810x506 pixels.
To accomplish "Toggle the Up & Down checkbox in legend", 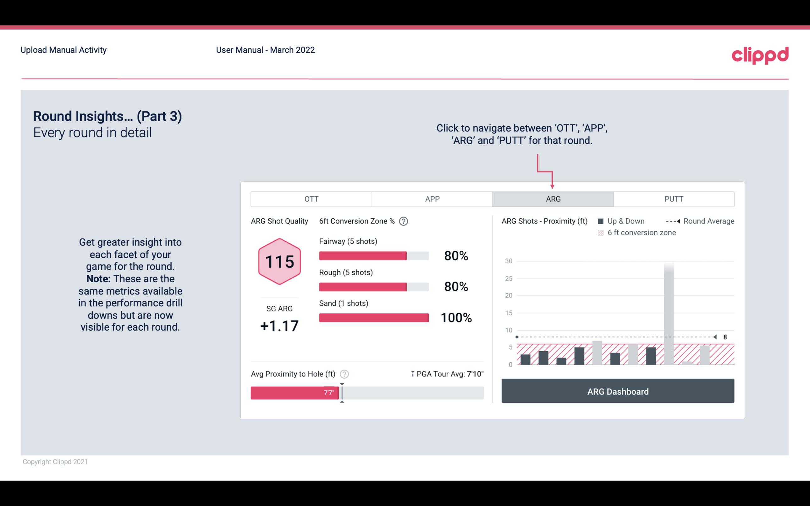I will click(x=603, y=220).
